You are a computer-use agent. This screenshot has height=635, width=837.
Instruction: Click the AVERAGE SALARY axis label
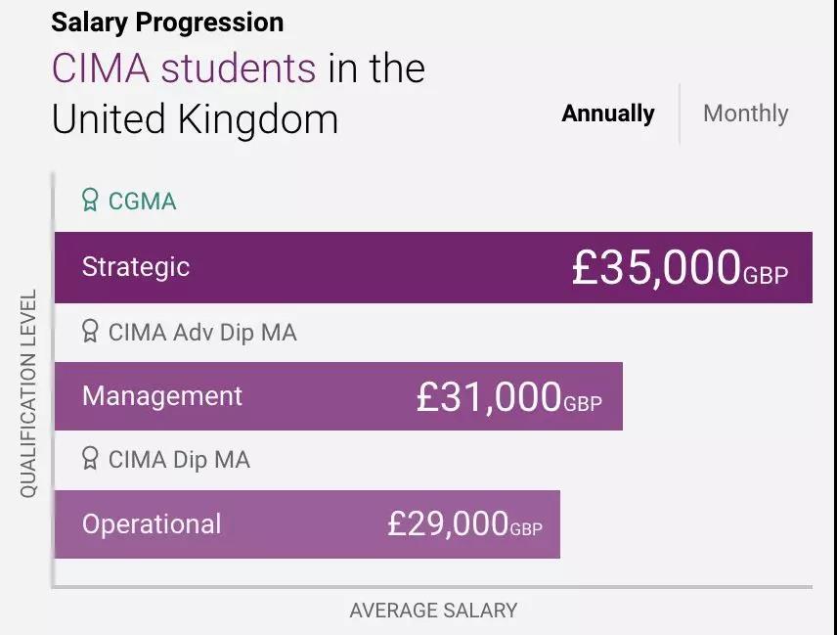(433, 611)
